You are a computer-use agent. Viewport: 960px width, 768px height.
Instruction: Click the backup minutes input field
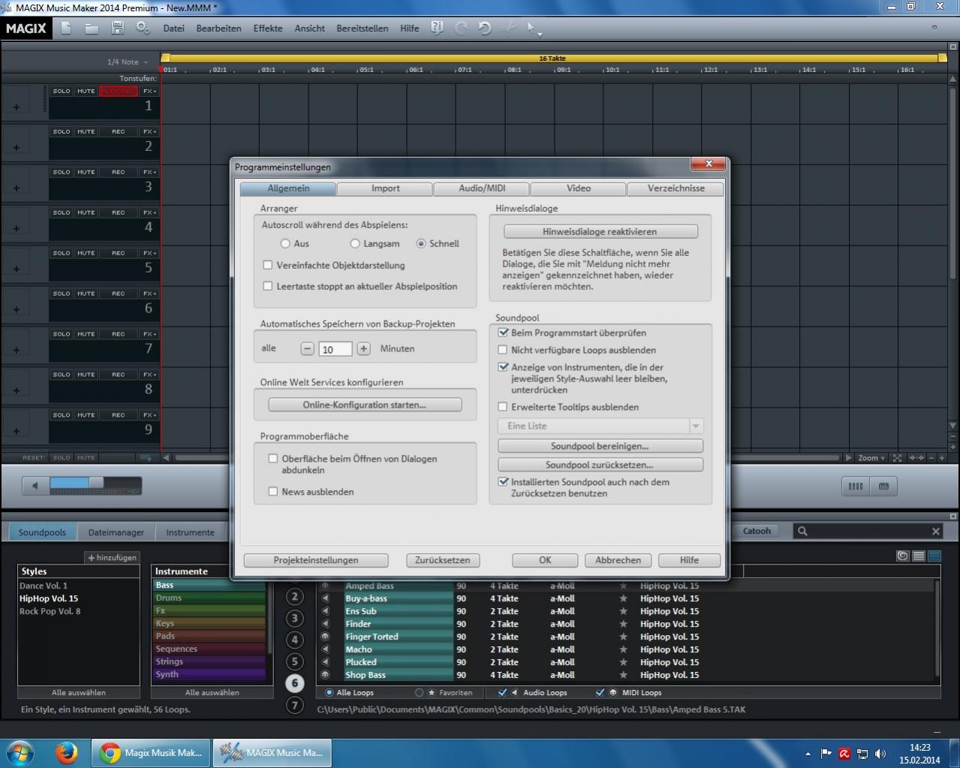336,349
